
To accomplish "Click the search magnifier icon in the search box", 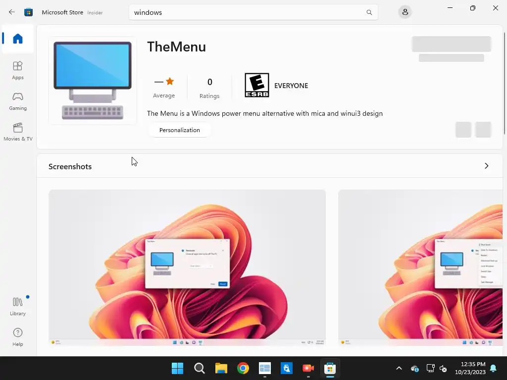I will [369, 12].
